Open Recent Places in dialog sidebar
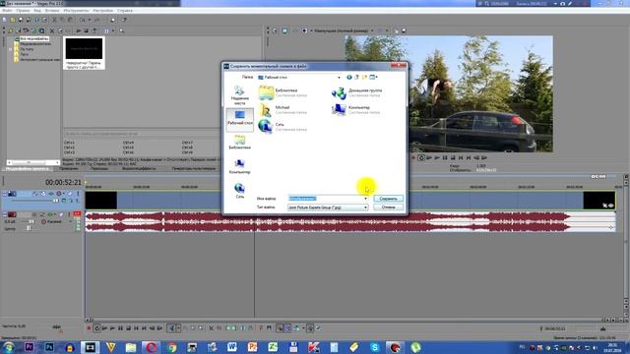The height and width of the screenshot is (354, 630). (239, 95)
